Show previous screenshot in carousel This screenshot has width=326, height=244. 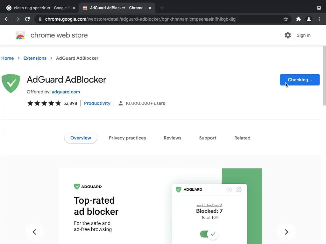pyautogui.click(x=34, y=232)
